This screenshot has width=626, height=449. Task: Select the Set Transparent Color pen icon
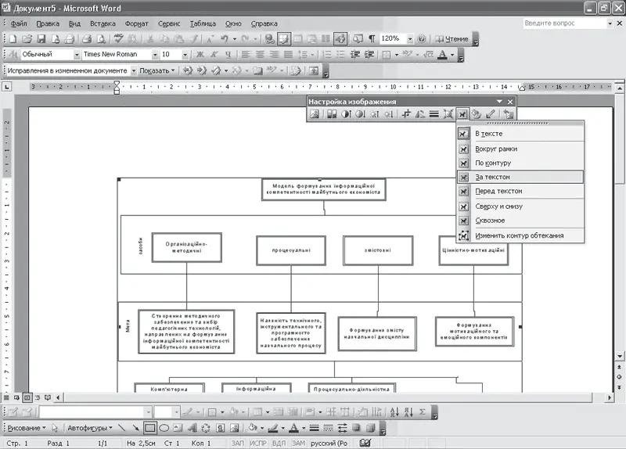pos(491,114)
